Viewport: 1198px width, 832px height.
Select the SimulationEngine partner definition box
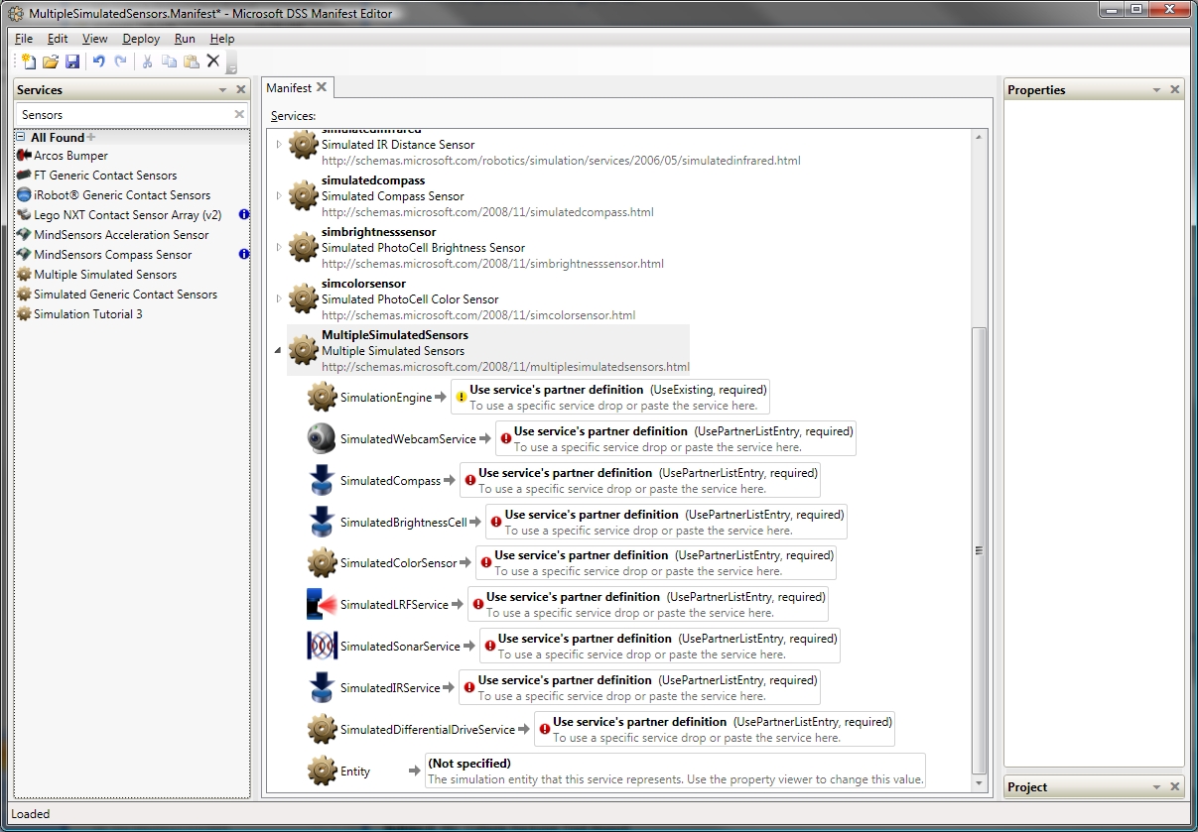point(610,397)
